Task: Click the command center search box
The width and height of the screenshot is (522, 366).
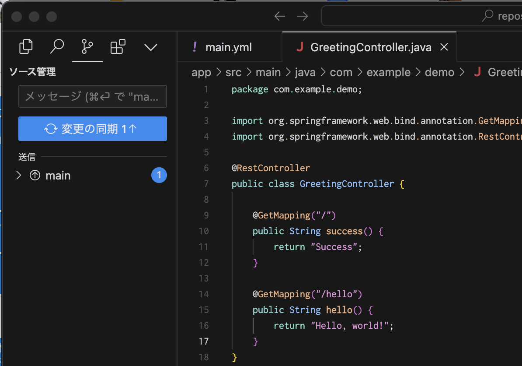Action: pos(421,16)
